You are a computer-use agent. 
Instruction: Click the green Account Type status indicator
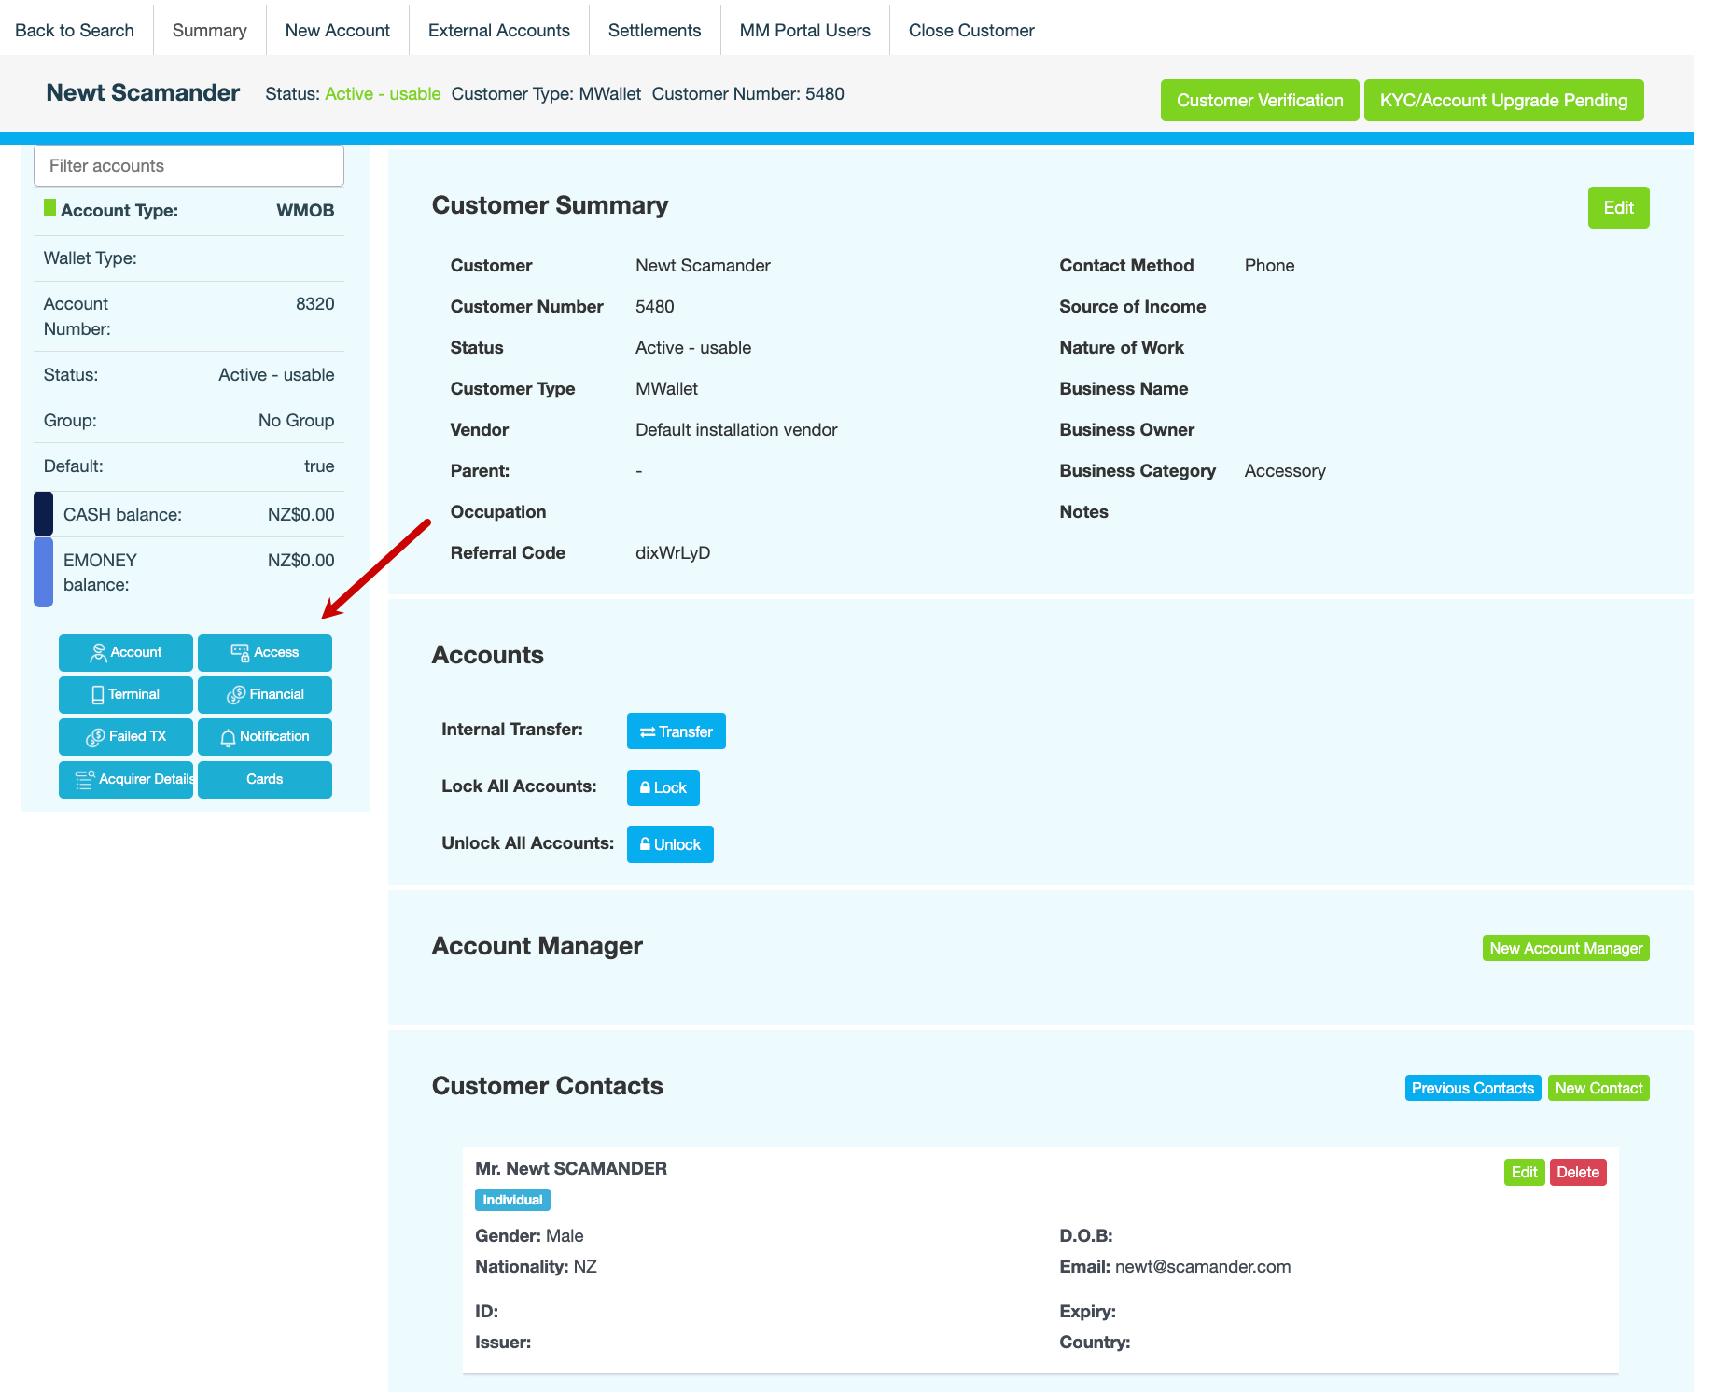[49, 208]
